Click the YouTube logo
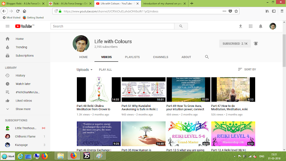 click(x=25, y=26)
